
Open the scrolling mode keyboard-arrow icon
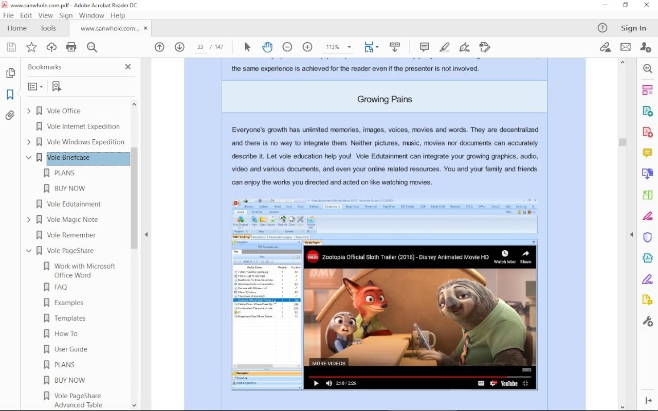click(x=395, y=47)
